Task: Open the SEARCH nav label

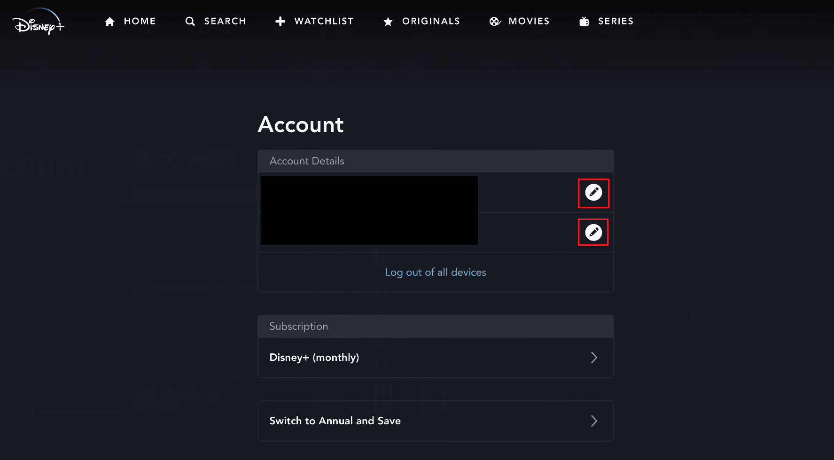Action: 225,21
